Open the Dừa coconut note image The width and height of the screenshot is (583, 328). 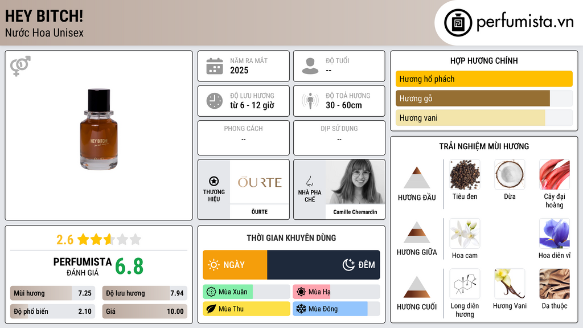510,175
